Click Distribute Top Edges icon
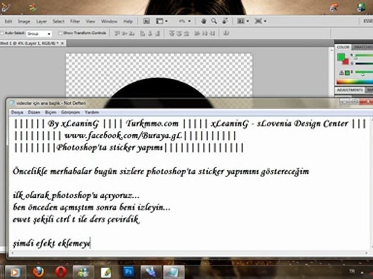 [171, 33]
